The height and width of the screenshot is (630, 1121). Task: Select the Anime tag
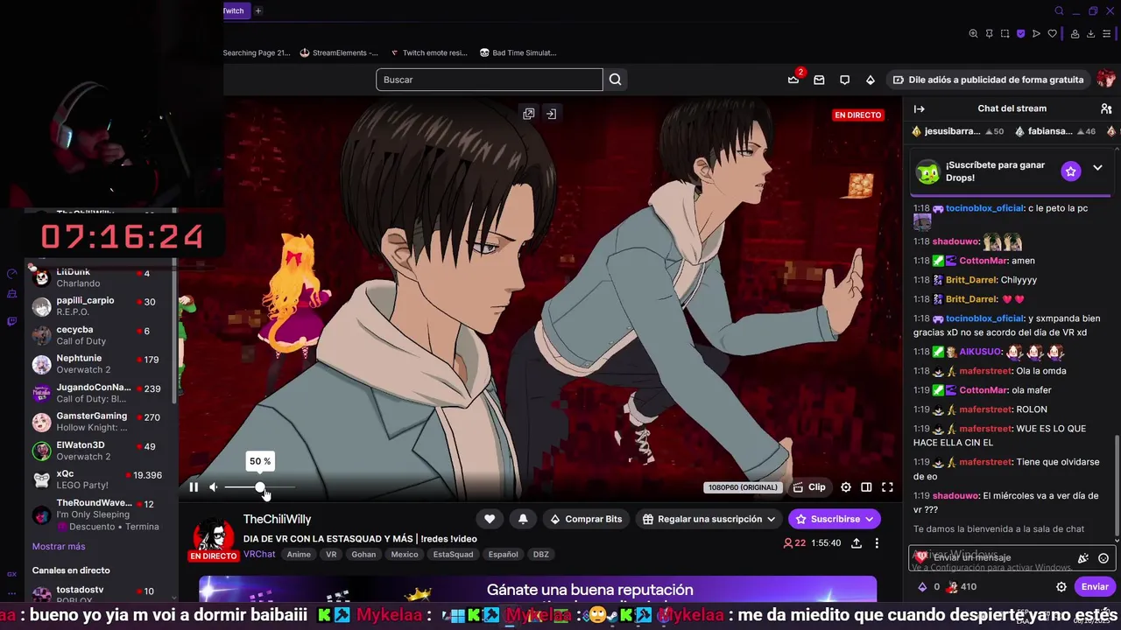299,554
